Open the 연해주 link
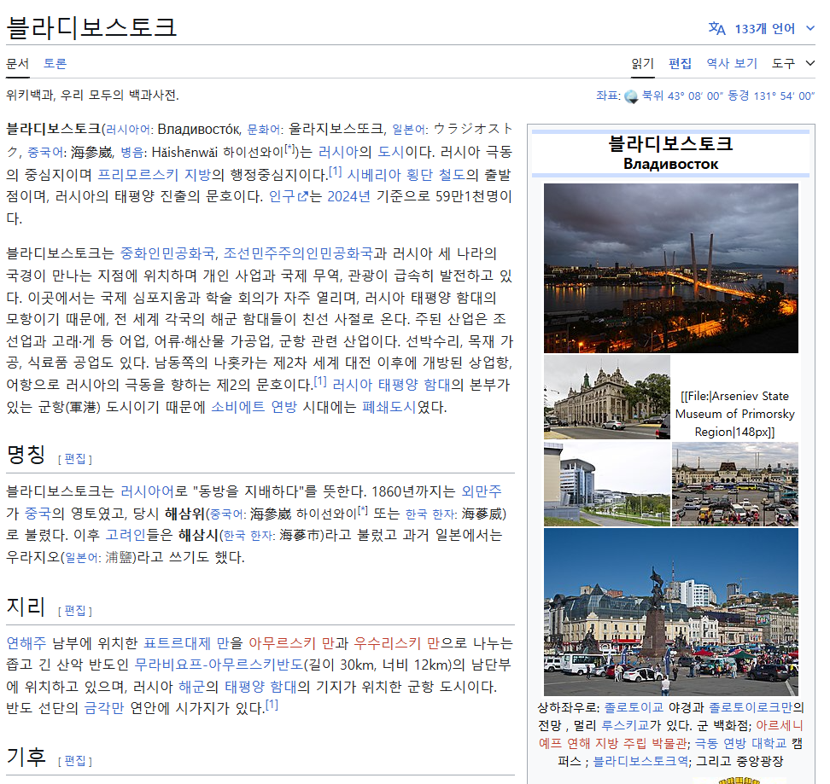The height and width of the screenshot is (784, 830). [26, 643]
